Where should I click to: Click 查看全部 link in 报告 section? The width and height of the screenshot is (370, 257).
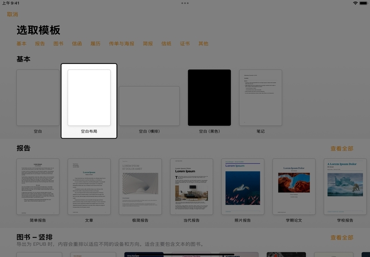pyautogui.click(x=341, y=149)
